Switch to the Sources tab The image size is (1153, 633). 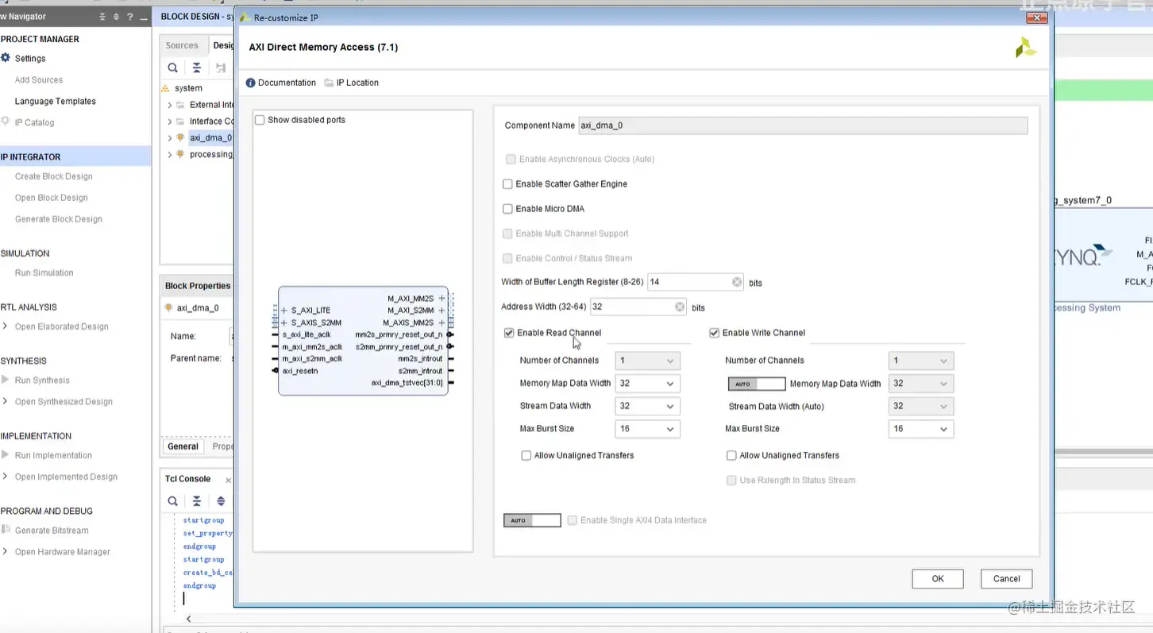pyautogui.click(x=182, y=45)
